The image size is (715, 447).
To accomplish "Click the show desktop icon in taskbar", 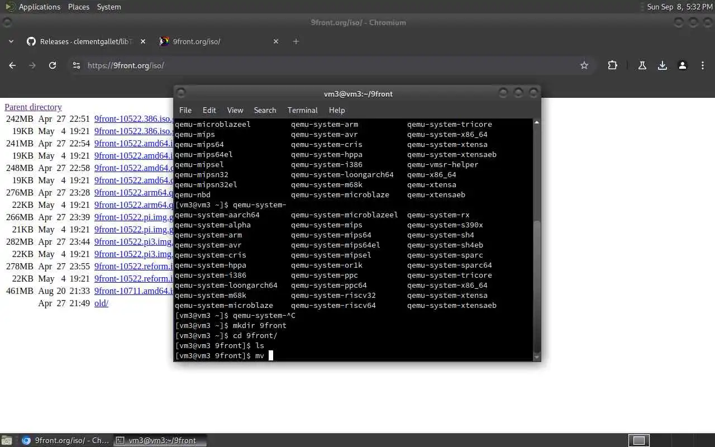I will click(x=6, y=440).
